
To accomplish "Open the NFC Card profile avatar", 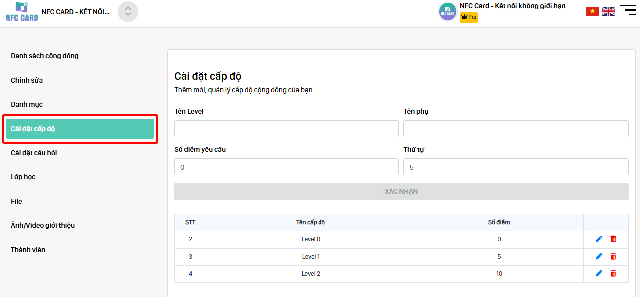I will click(x=448, y=12).
